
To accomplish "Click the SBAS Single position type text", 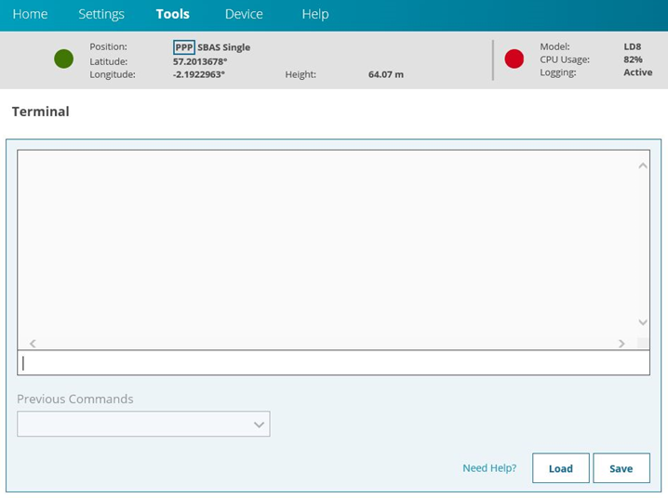I will tap(224, 47).
